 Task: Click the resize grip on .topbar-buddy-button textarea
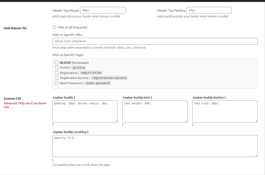(x=256, y=121)
